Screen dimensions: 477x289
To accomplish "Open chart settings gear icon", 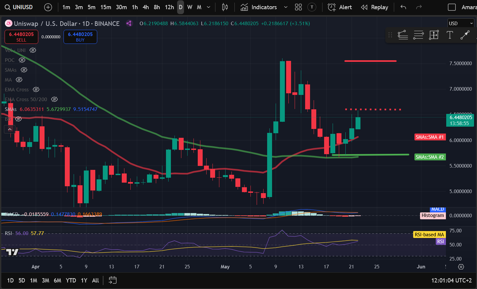I will pyautogui.click(x=461, y=267).
